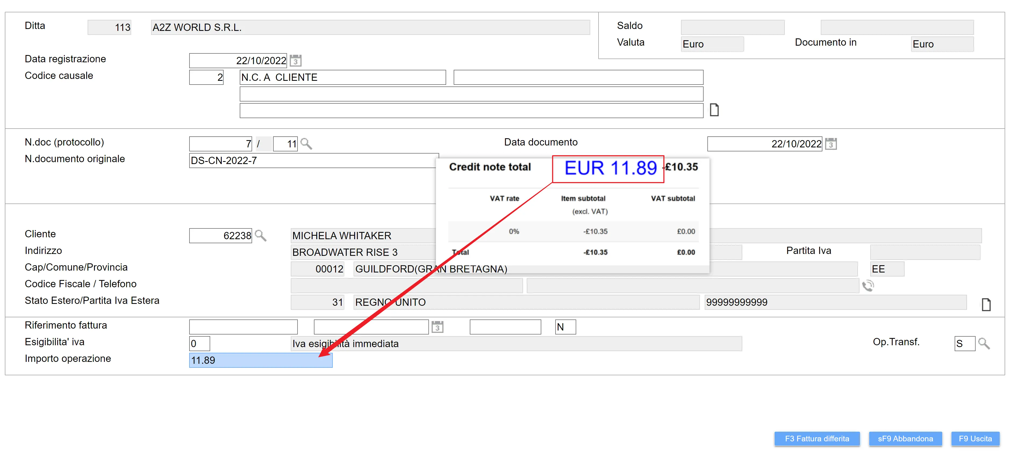Open calendar for Data registrazione
This screenshot has width=1010, height=451.
click(296, 61)
